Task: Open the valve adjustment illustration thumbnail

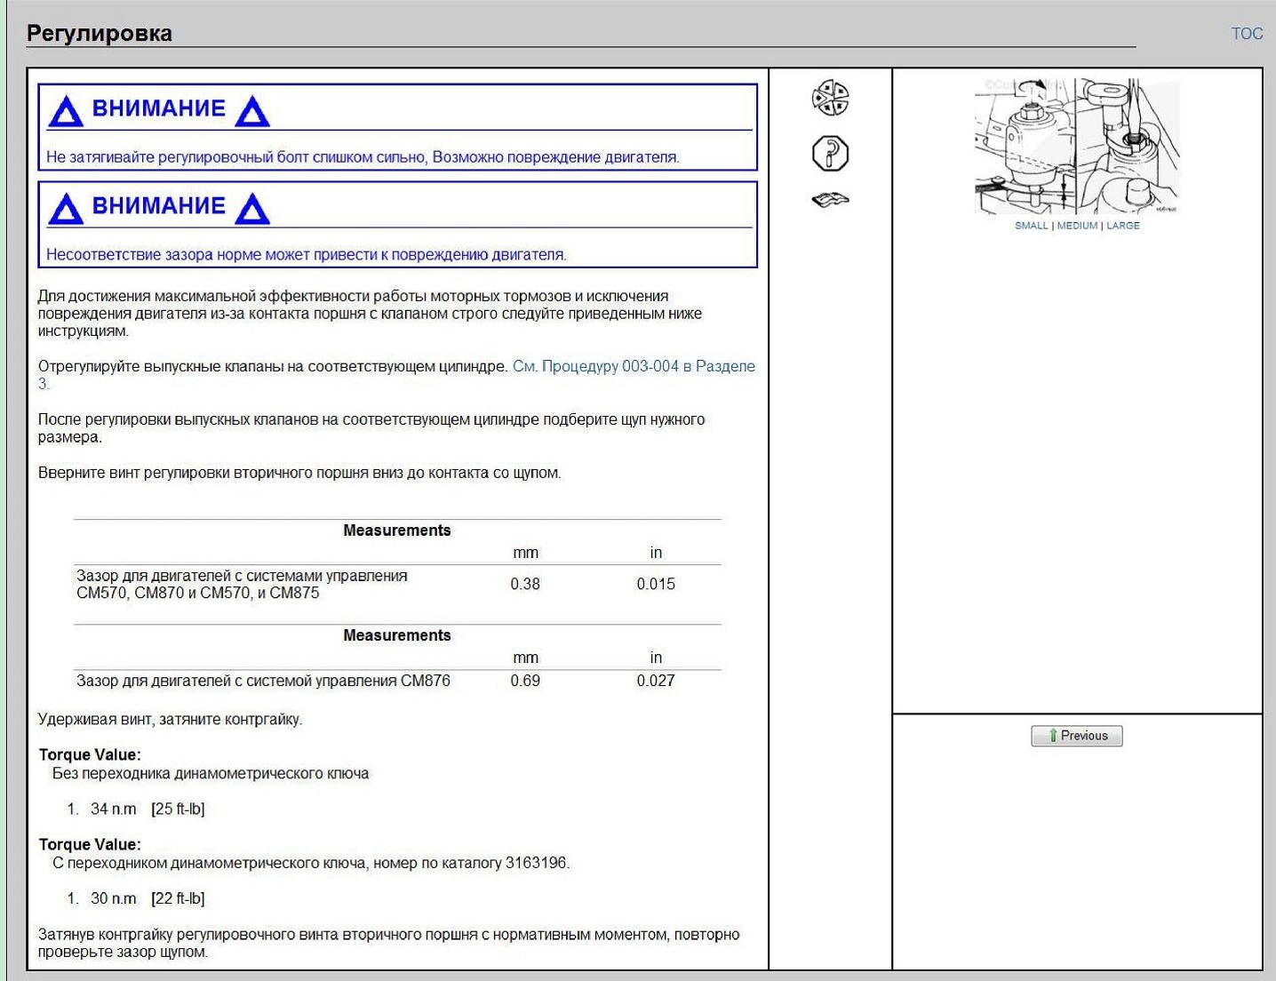Action: pyautogui.click(x=1077, y=147)
